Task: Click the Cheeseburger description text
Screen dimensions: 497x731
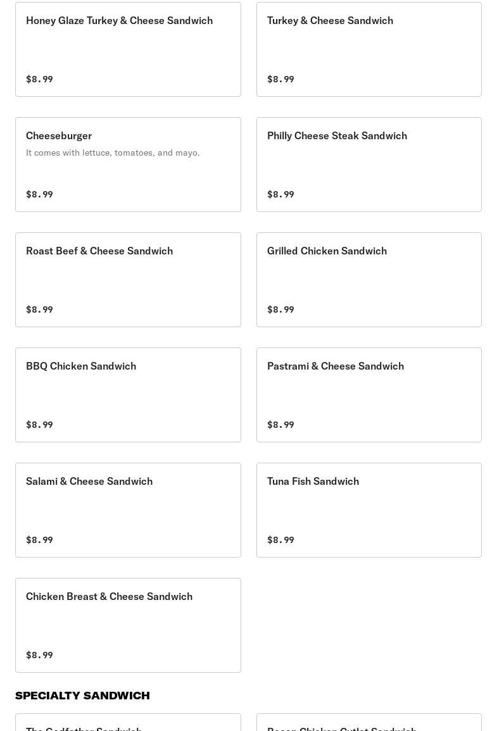Action: [x=113, y=153]
